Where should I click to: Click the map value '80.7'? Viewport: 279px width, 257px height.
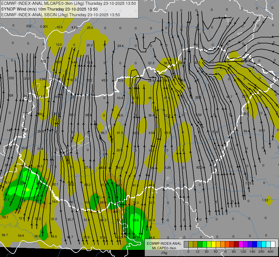pos(71,220)
